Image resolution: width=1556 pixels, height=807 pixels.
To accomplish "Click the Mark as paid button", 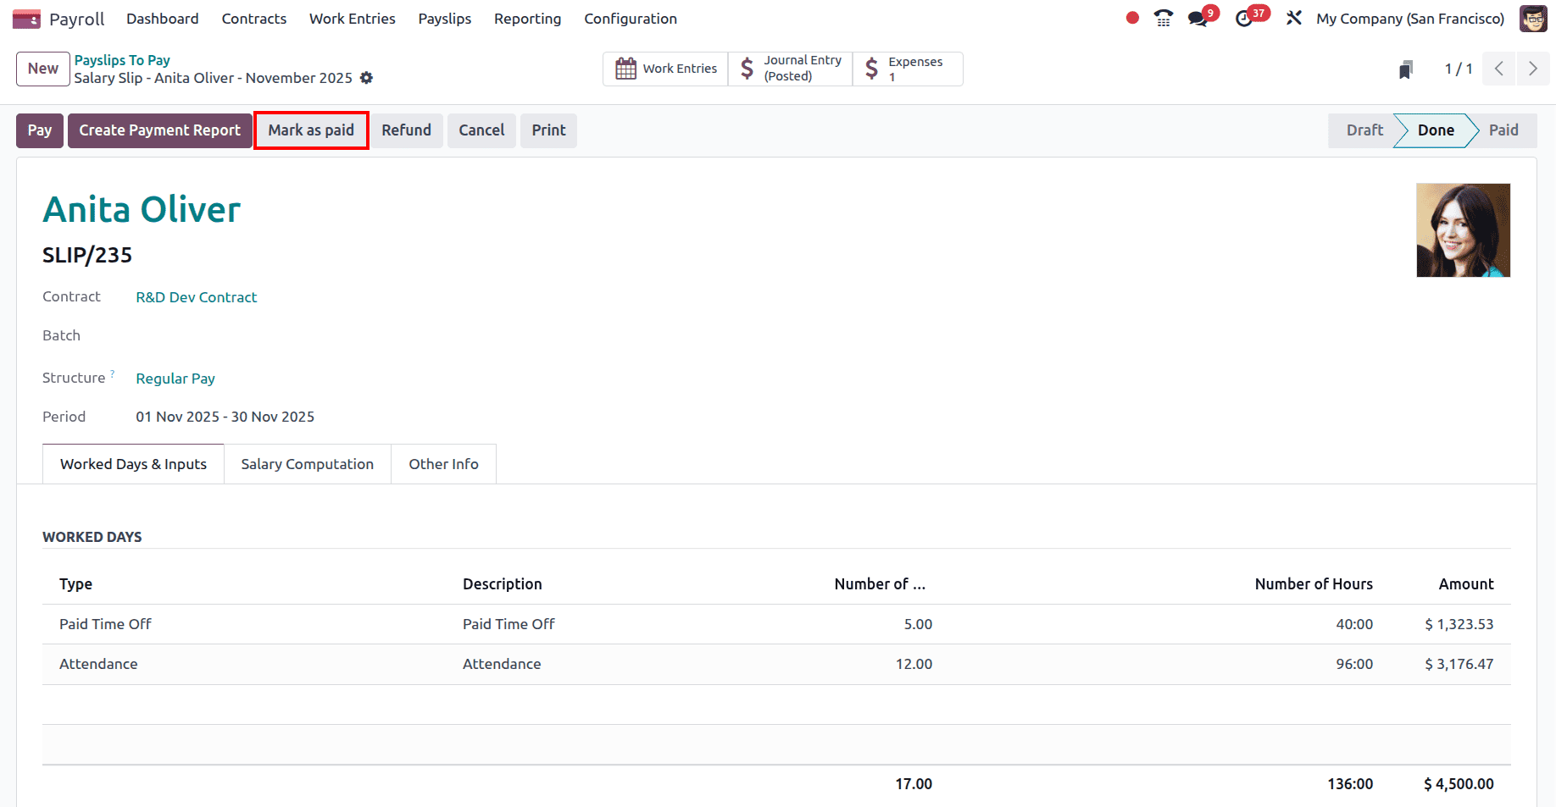I will (x=311, y=130).
